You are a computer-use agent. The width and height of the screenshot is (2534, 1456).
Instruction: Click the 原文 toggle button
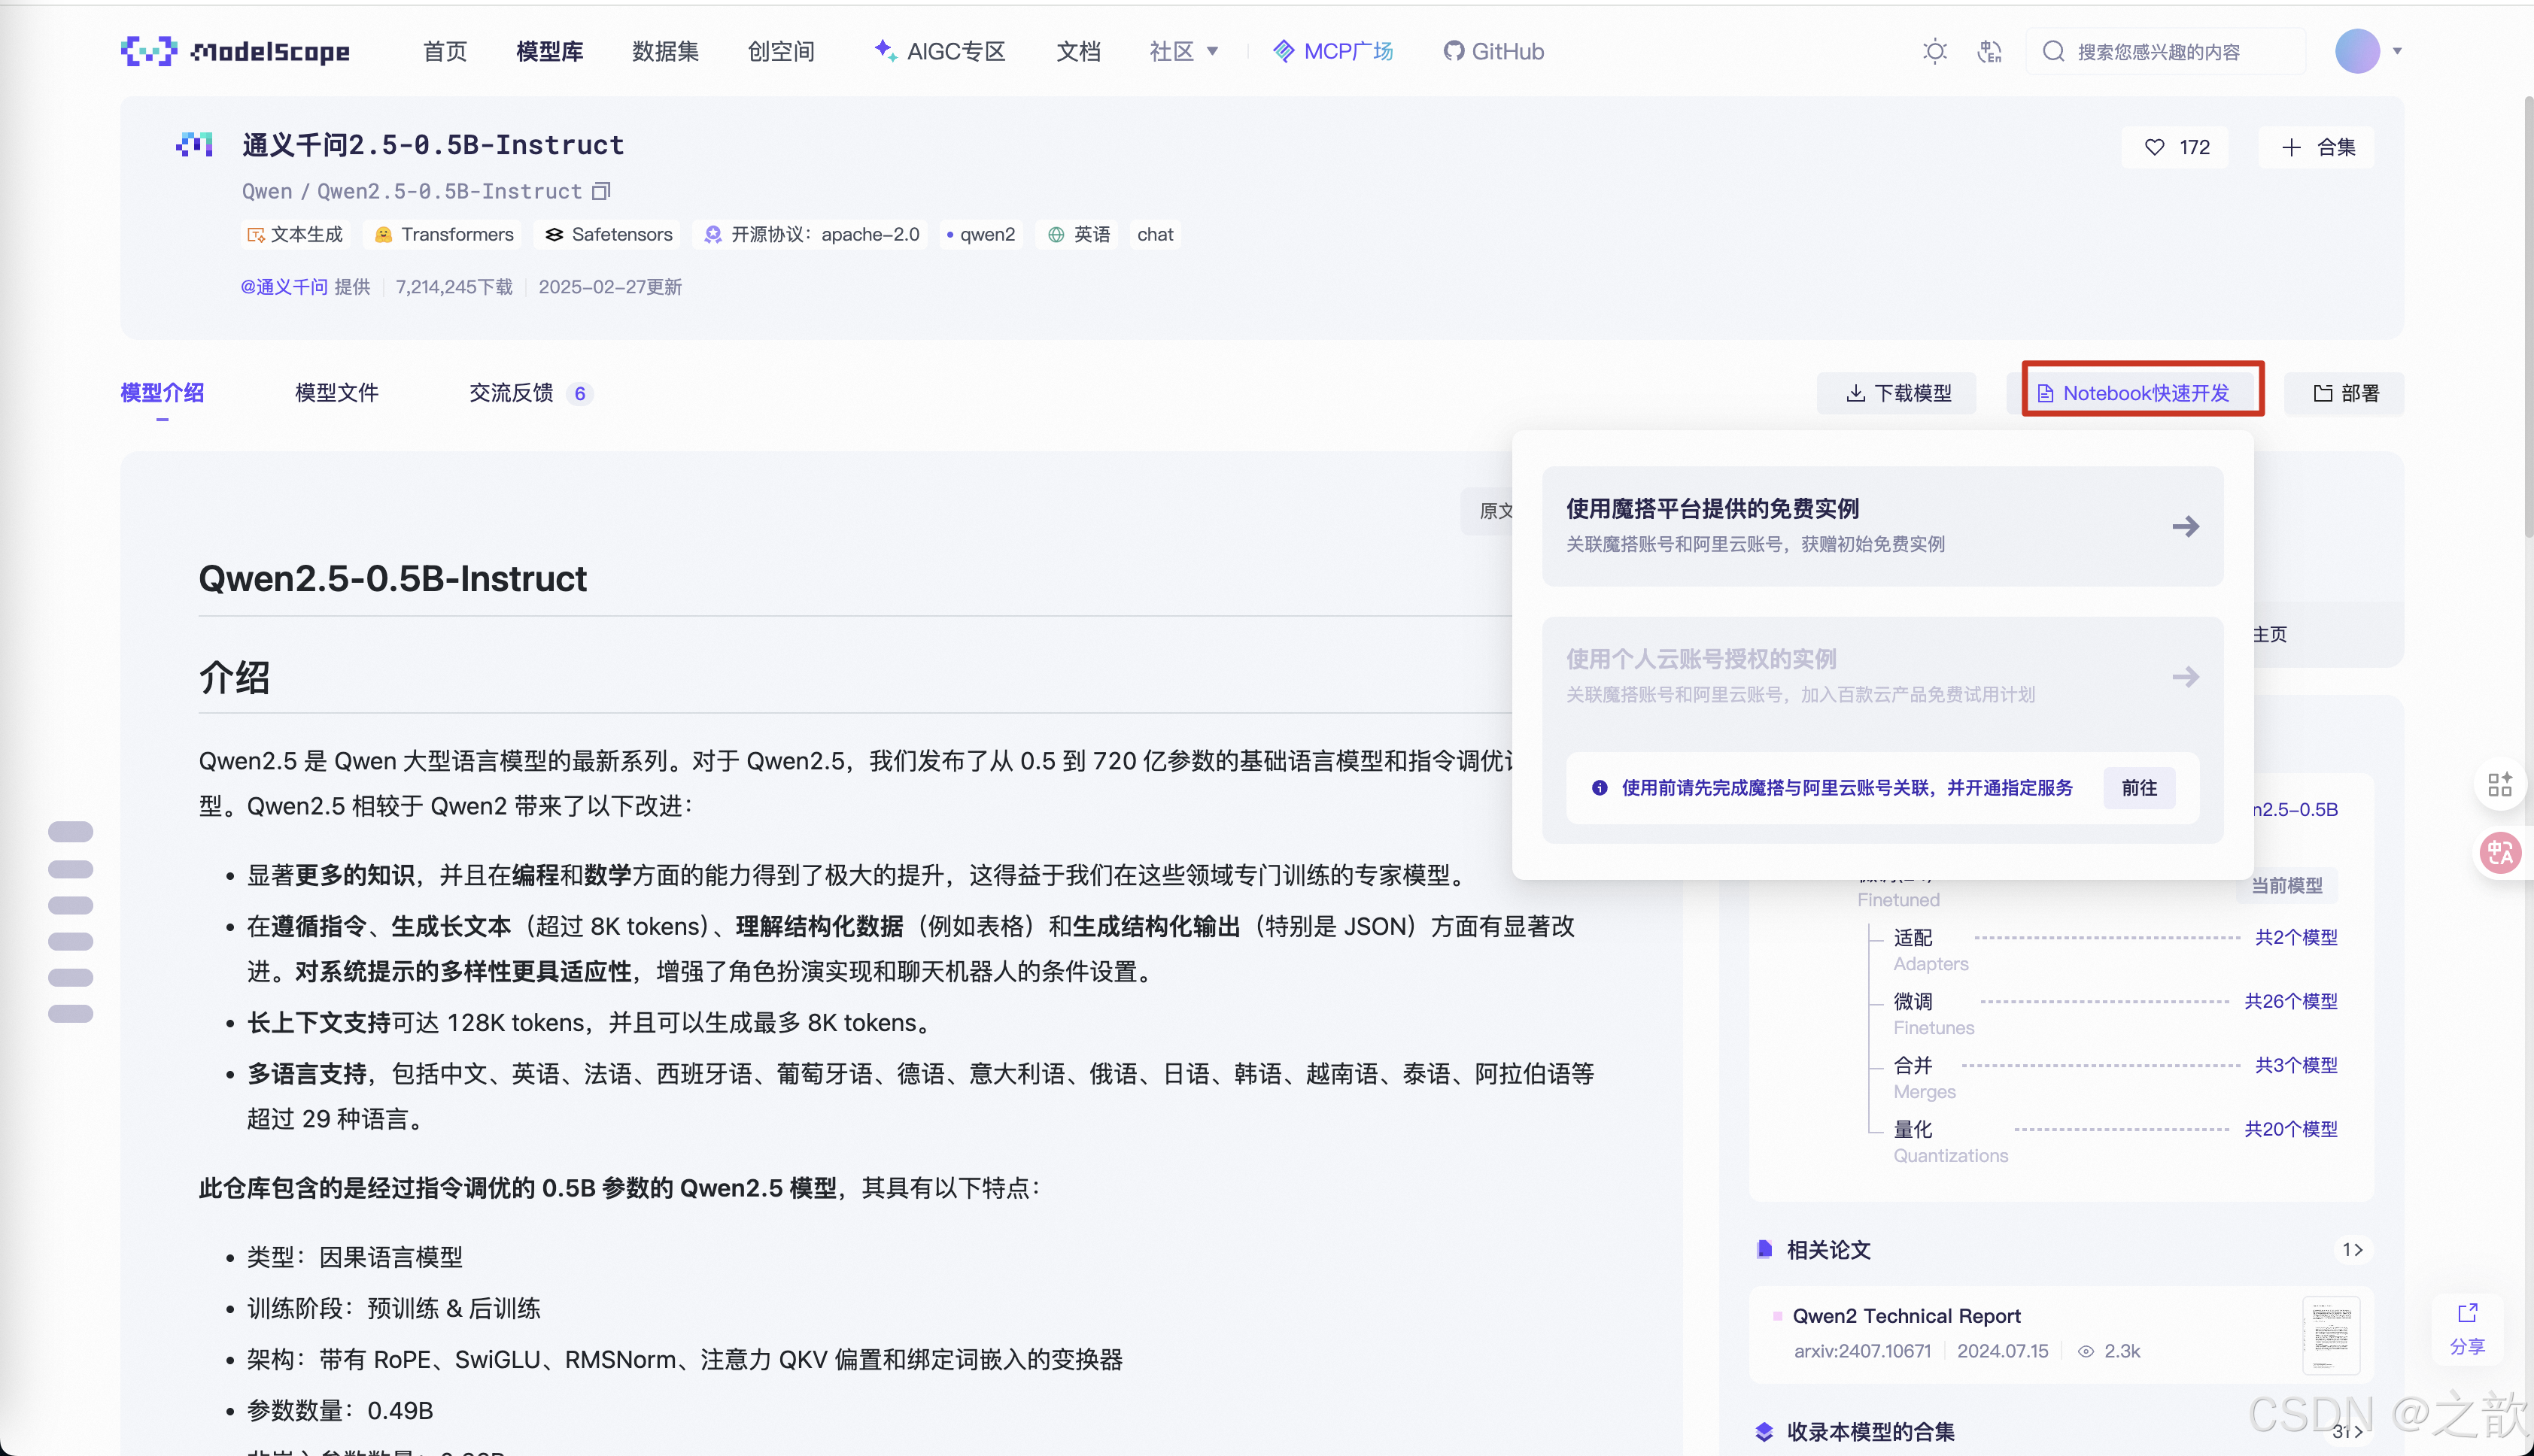click(1494, 511)
